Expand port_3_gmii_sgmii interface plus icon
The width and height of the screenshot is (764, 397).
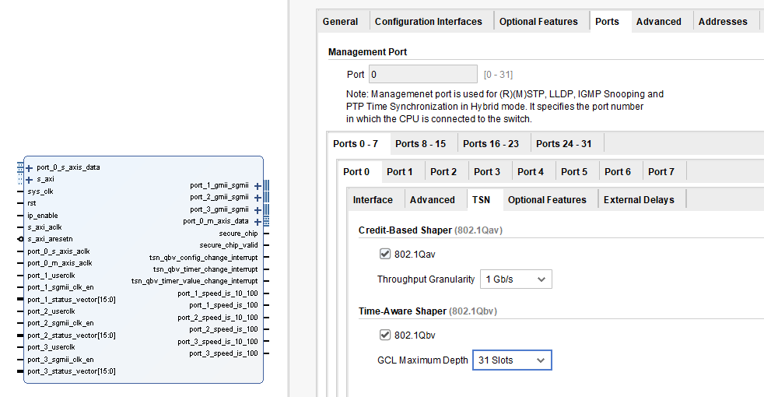coord(258,209)
